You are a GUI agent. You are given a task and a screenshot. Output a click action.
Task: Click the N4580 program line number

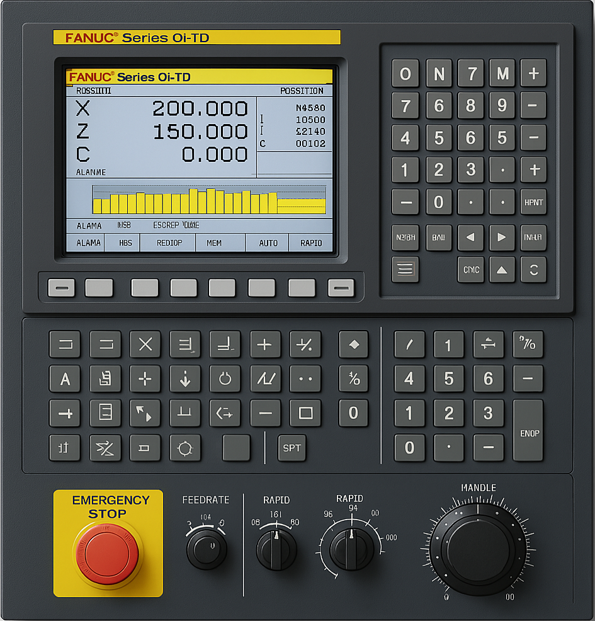click(310, 108)
